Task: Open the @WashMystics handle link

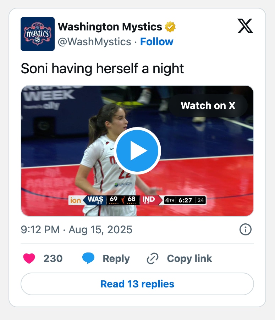Action: coord(94,42)
